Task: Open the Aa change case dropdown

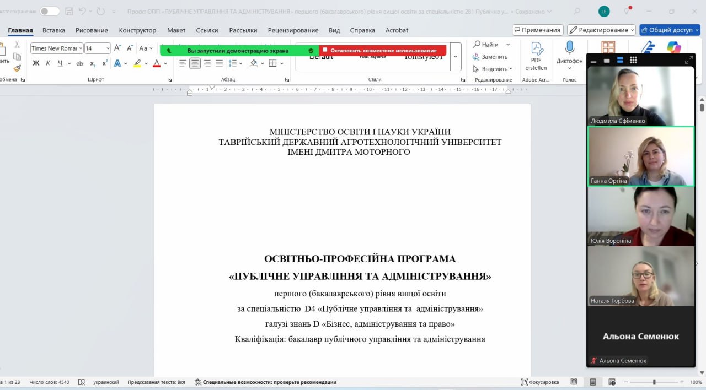Action: 146,48
